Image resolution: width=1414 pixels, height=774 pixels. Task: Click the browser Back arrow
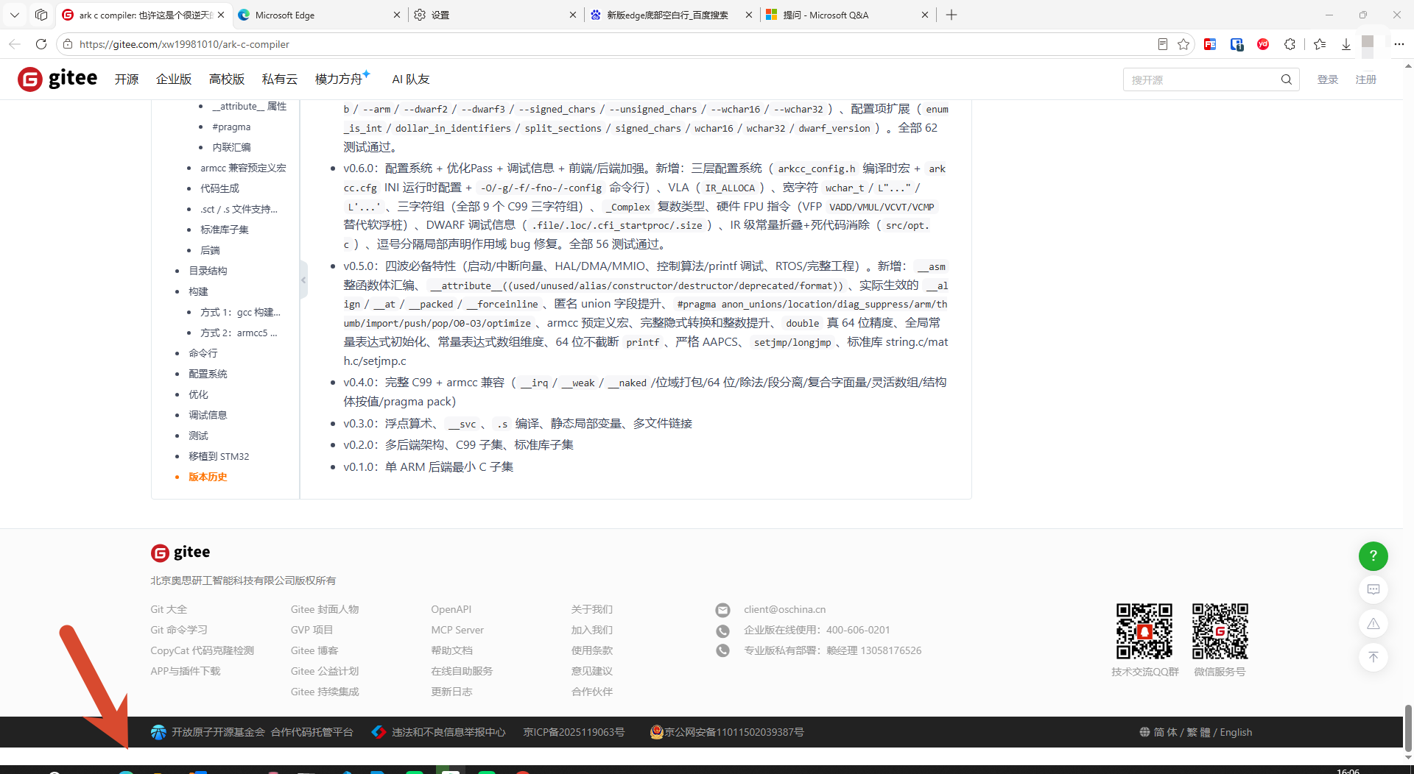[x=15, y=44]
